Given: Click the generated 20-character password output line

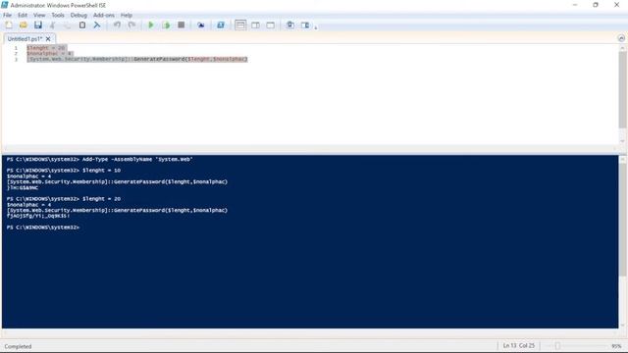Looking at the screenshot, I should 38,216.
